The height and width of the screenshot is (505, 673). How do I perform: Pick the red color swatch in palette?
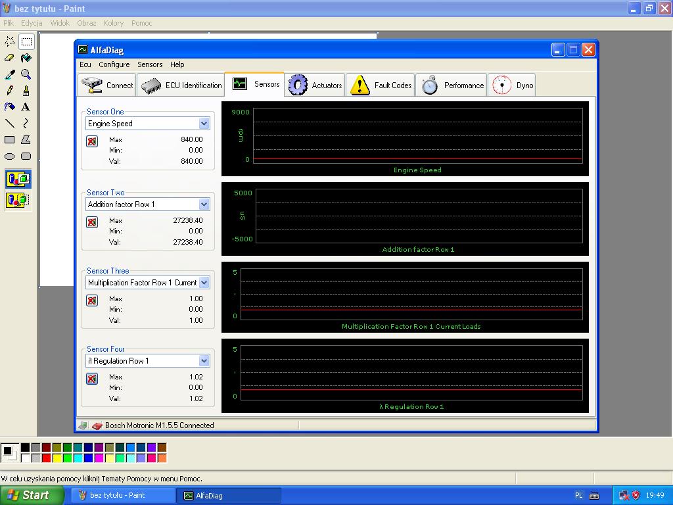46,458
